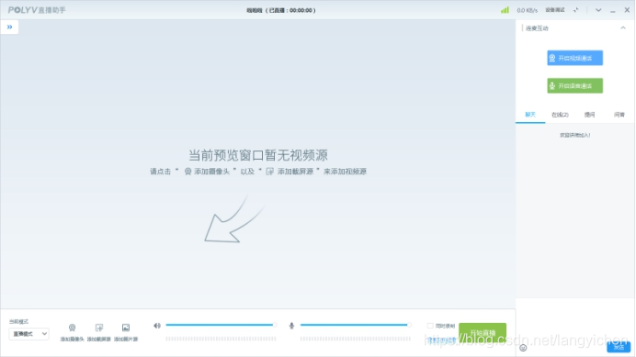Open the 直播模式 current mode dropdown

(28, 334)
